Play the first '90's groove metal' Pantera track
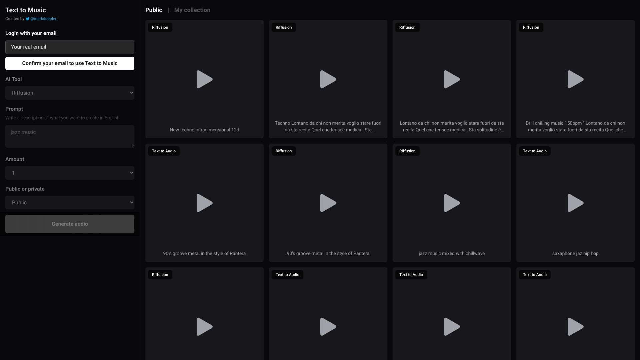Viewport: 640px width, 360px height. (x=204, y=203)
